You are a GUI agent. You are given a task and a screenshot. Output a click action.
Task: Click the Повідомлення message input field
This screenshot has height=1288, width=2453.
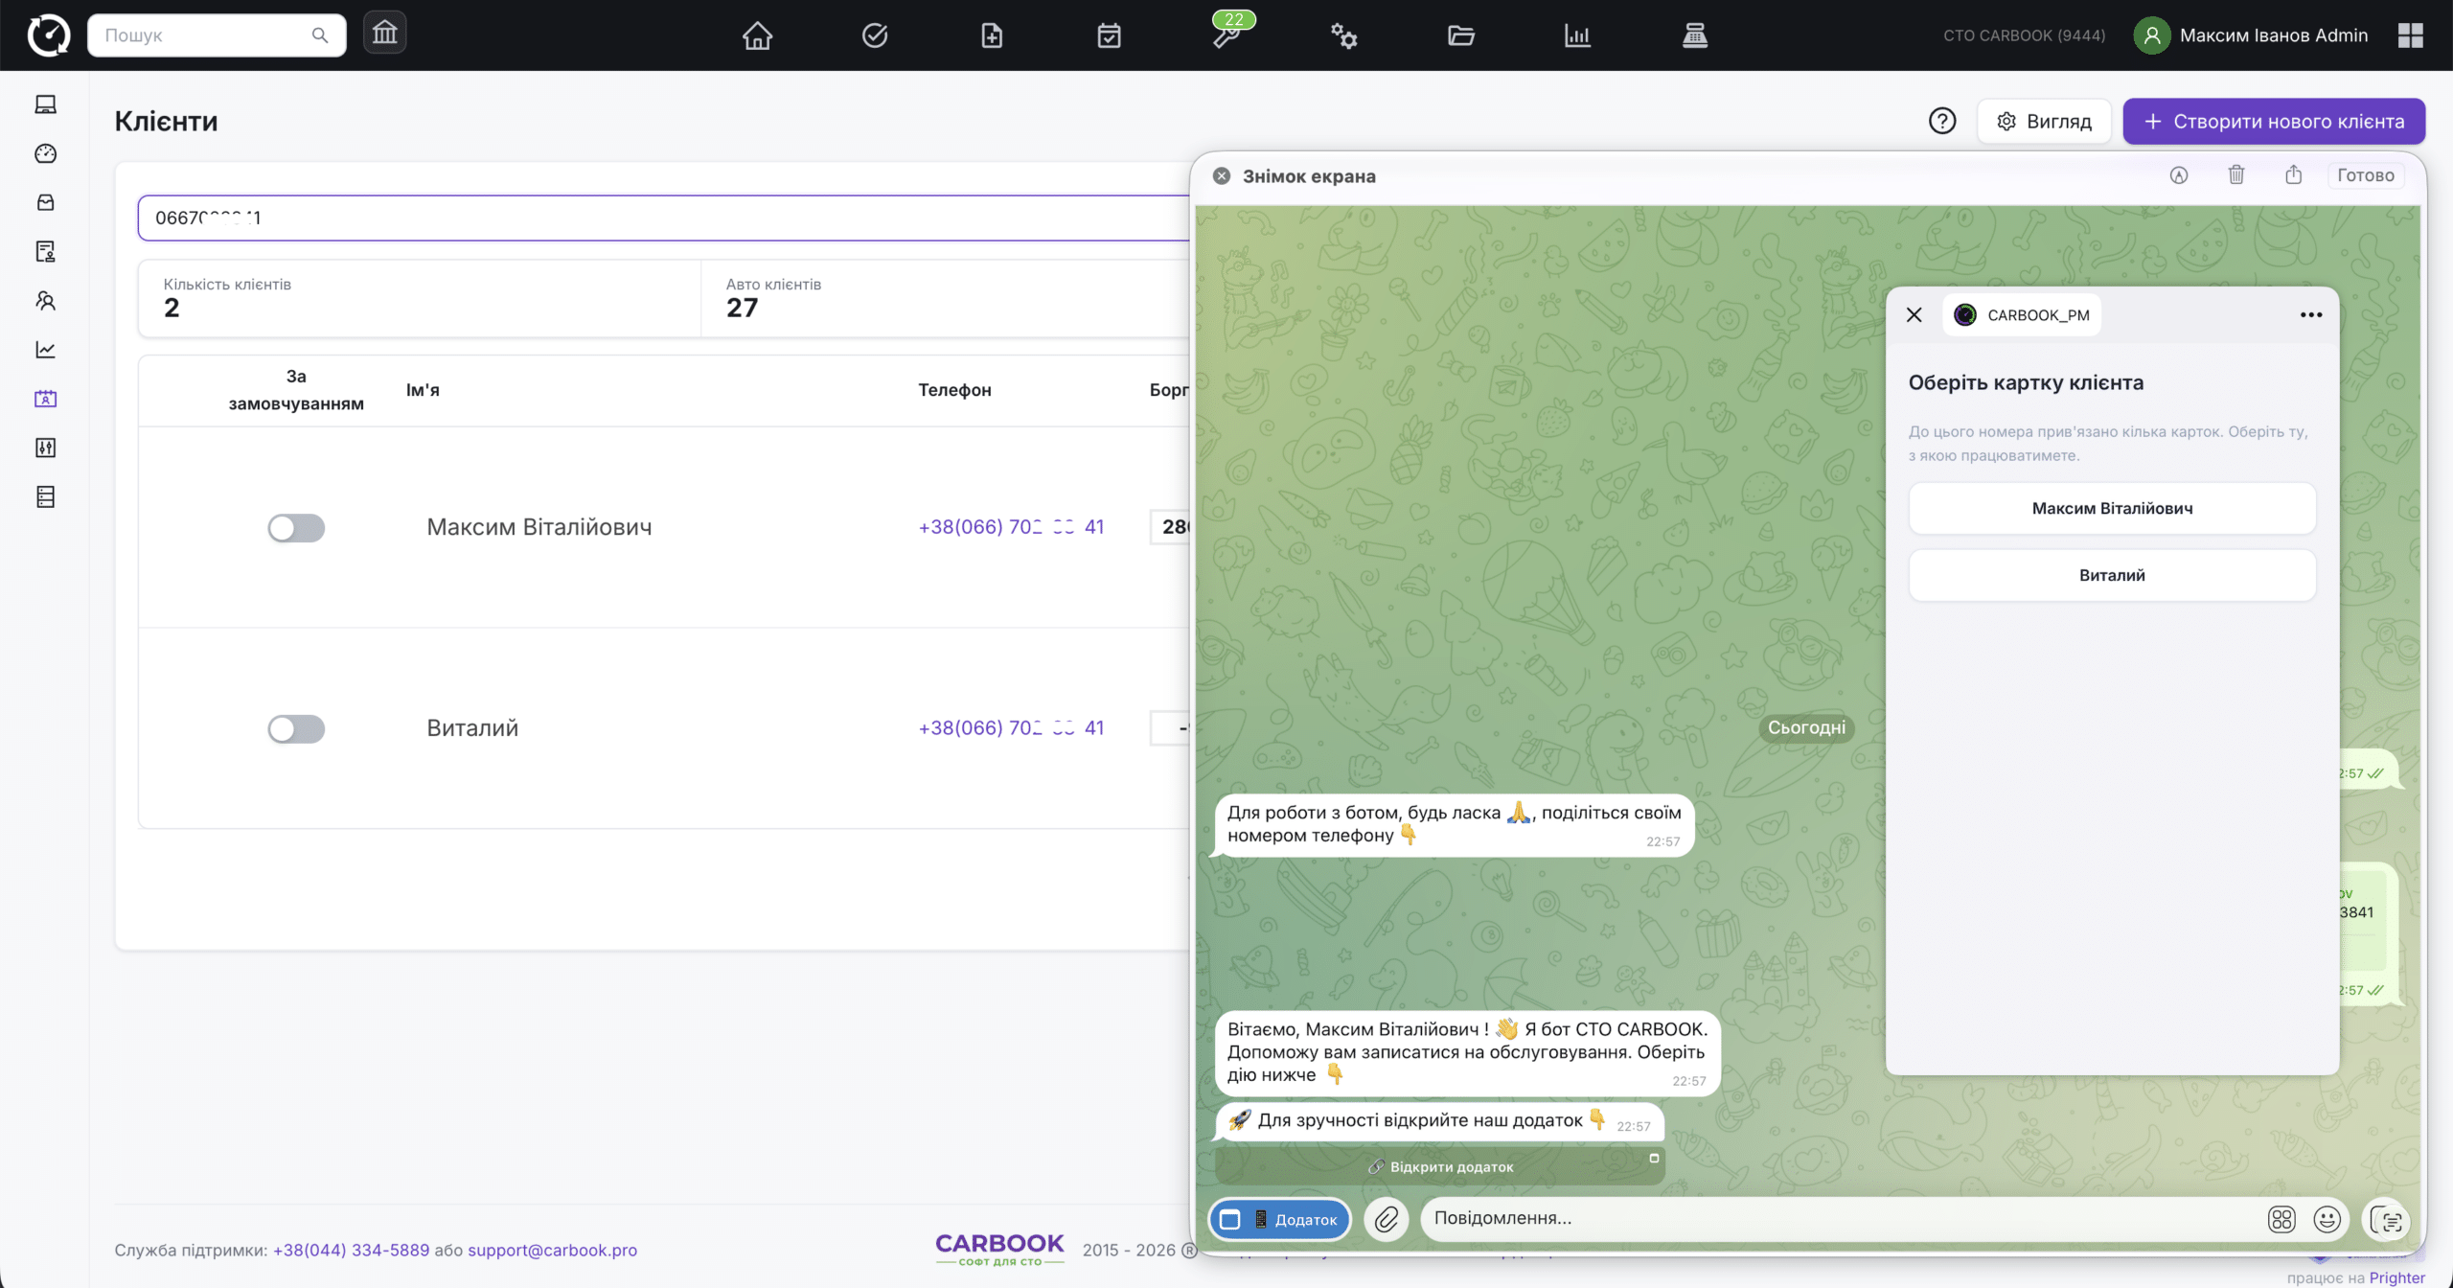point(1840,1219)
